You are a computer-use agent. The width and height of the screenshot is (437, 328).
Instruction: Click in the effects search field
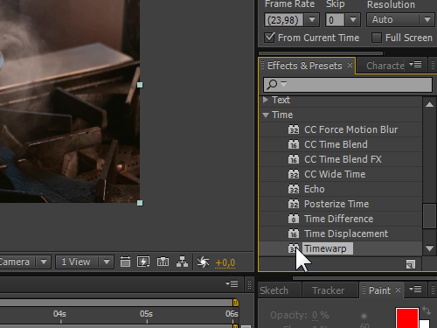pos(348,85)
